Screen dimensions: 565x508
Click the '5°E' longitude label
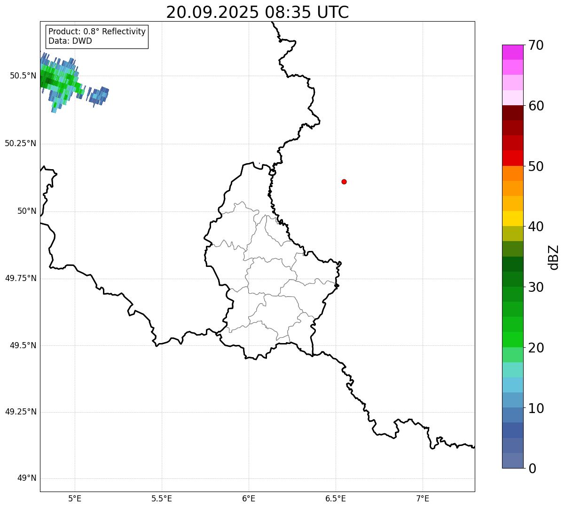tap(75, 499)
